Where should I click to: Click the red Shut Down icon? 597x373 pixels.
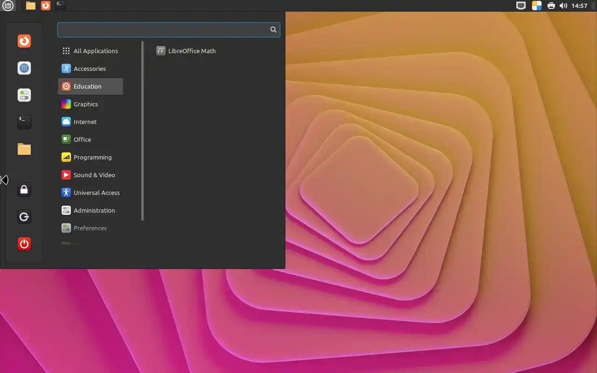click(x=24, y=244)
